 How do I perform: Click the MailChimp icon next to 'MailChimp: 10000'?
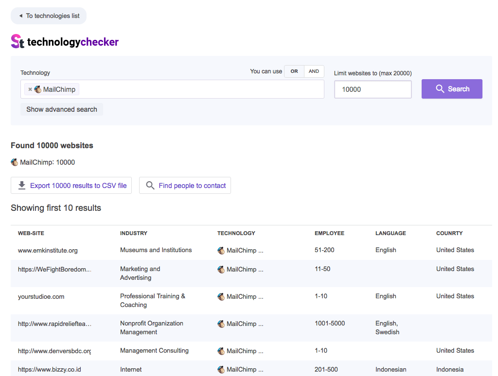point(14,162)
